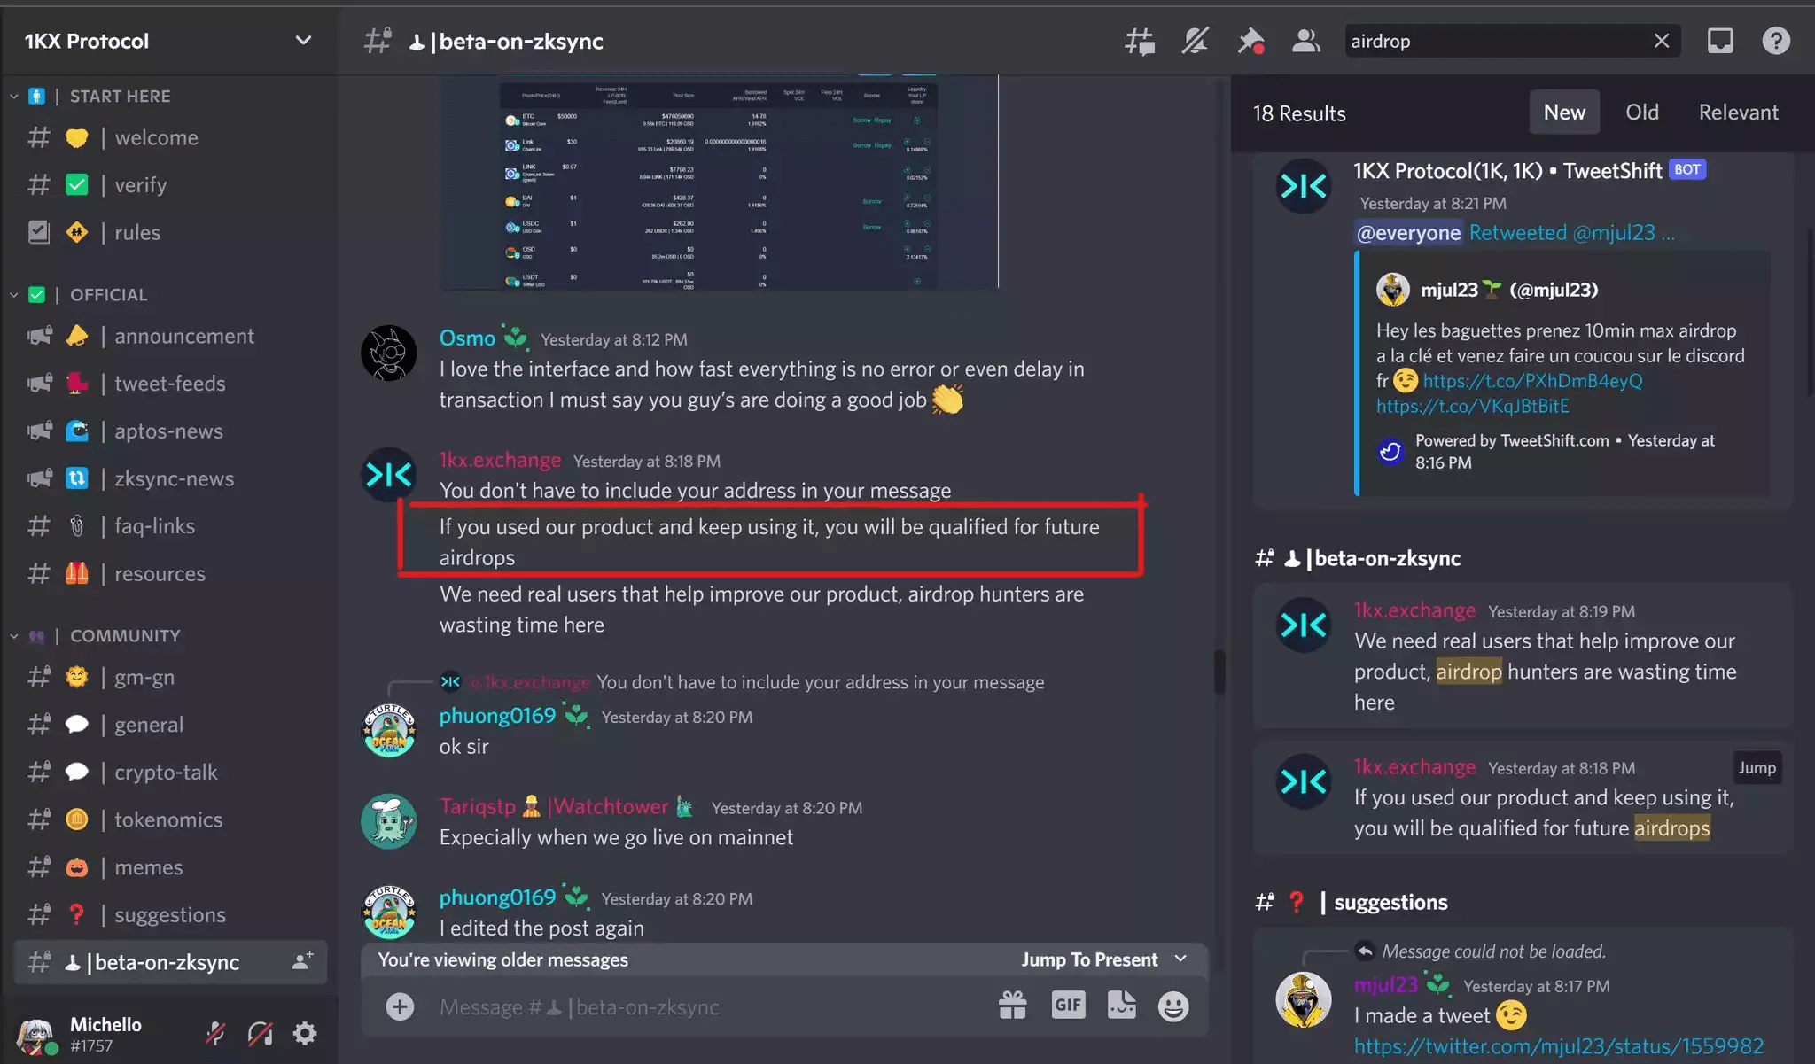Open user settings gear

pyautogui.click(x=305, y=1033)
